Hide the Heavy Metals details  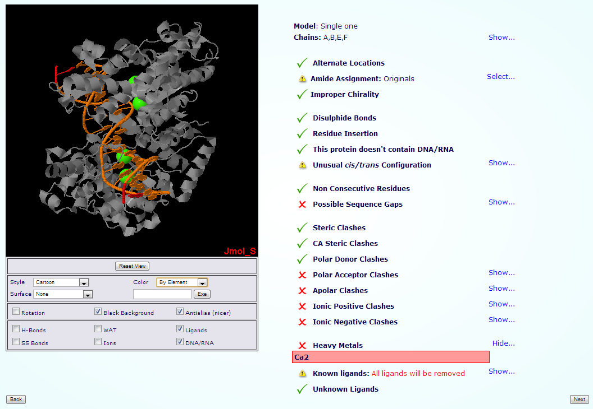pyautogui.click(x=503, y=343)
